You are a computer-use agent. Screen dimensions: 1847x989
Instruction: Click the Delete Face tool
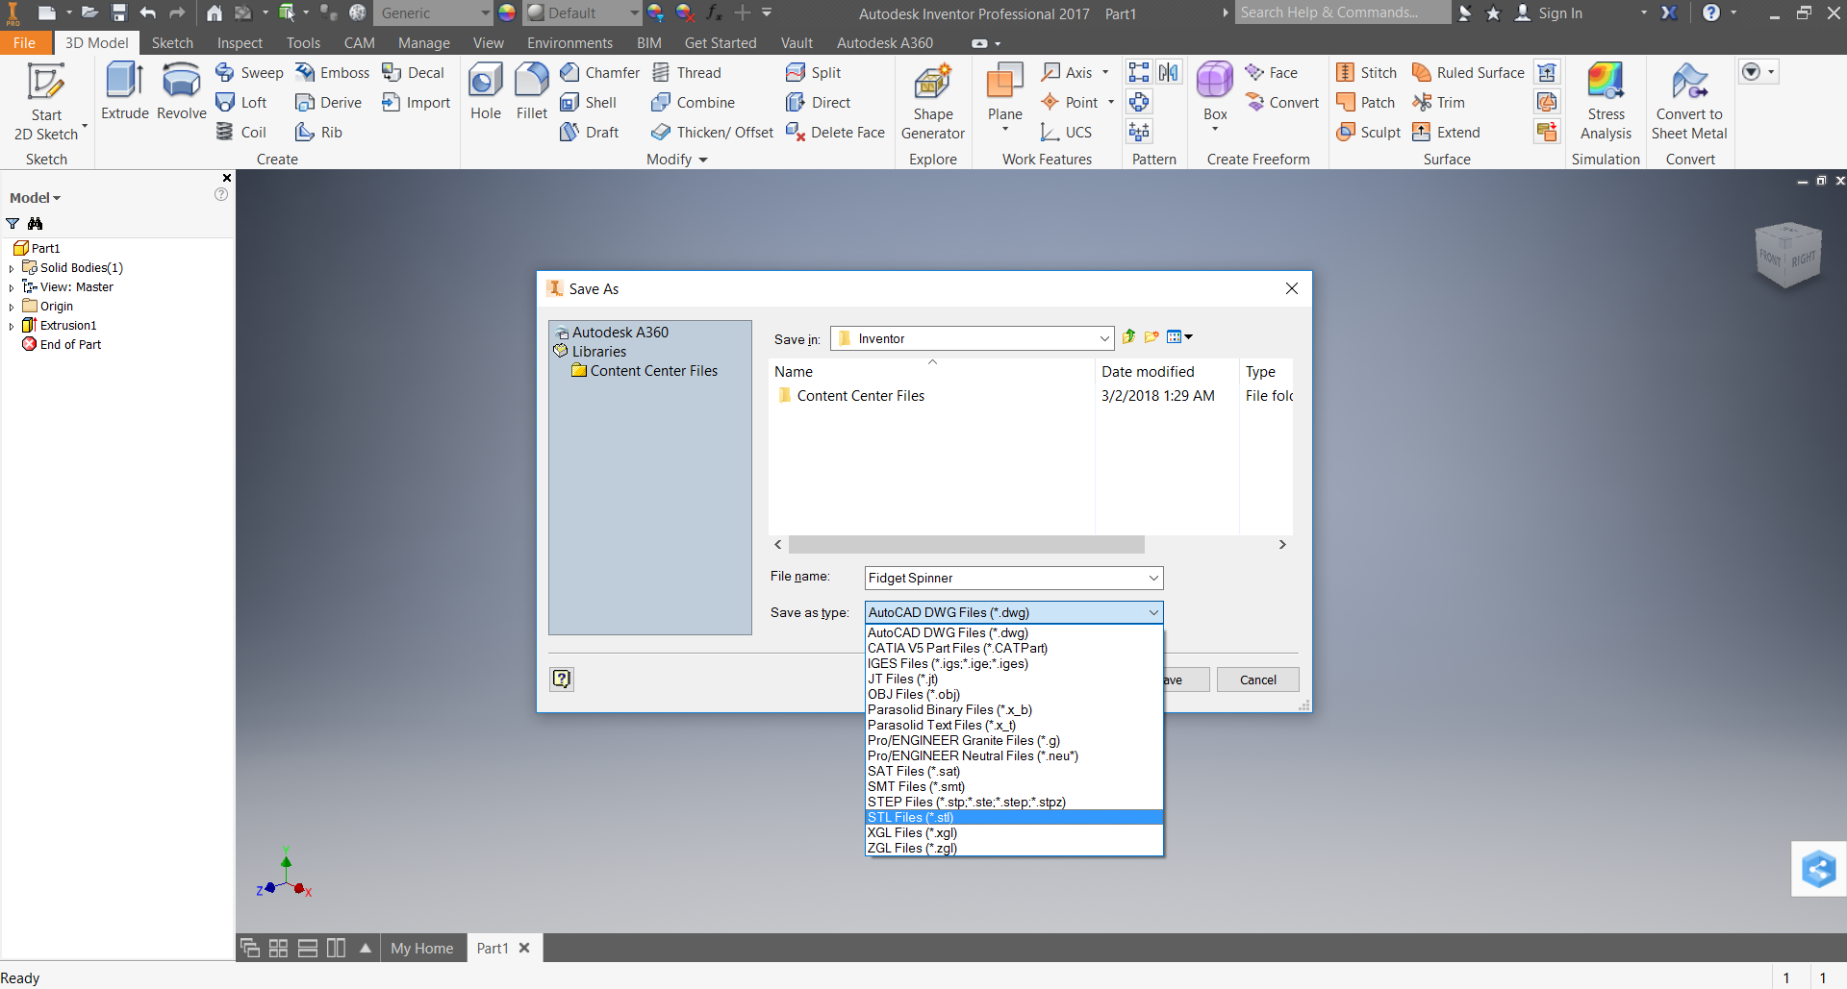click(x=835, y=133)
